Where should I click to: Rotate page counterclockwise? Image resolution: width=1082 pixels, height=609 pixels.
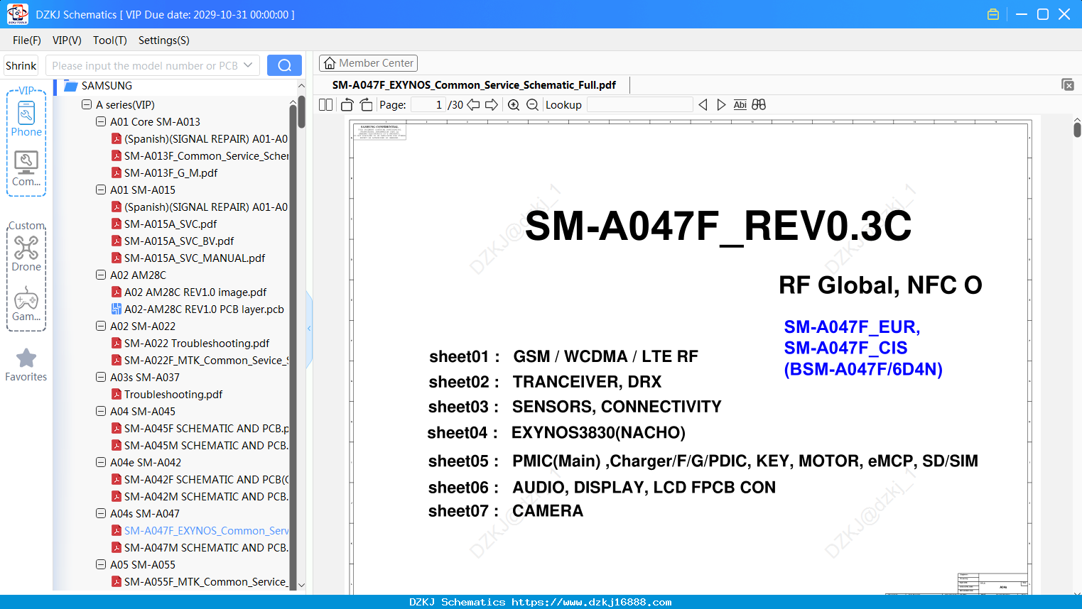[347, 105]
